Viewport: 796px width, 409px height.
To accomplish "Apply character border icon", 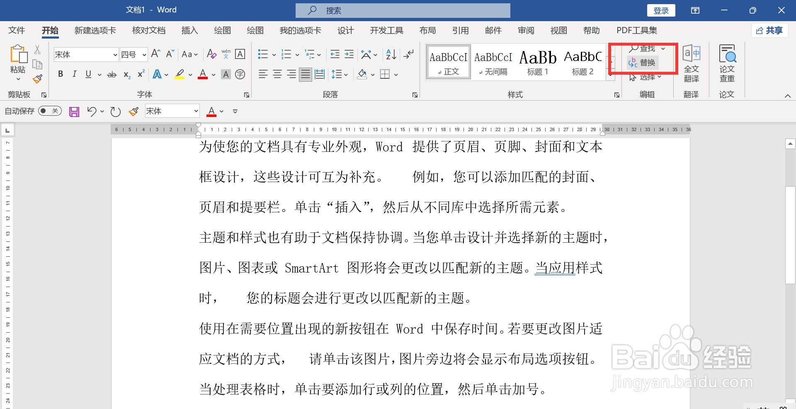I will 240,54.
